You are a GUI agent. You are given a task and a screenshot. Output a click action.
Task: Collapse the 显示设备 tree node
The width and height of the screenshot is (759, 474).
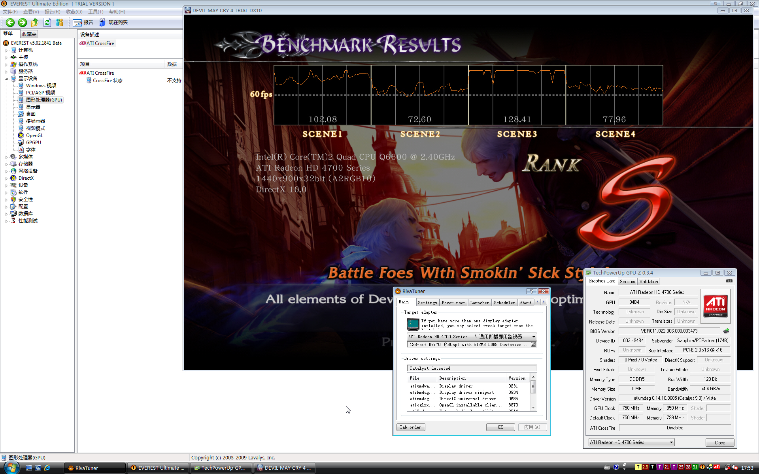tap(6, 79)
